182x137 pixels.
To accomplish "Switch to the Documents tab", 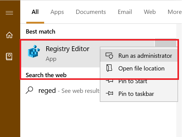I will click(x=91, y=12).
